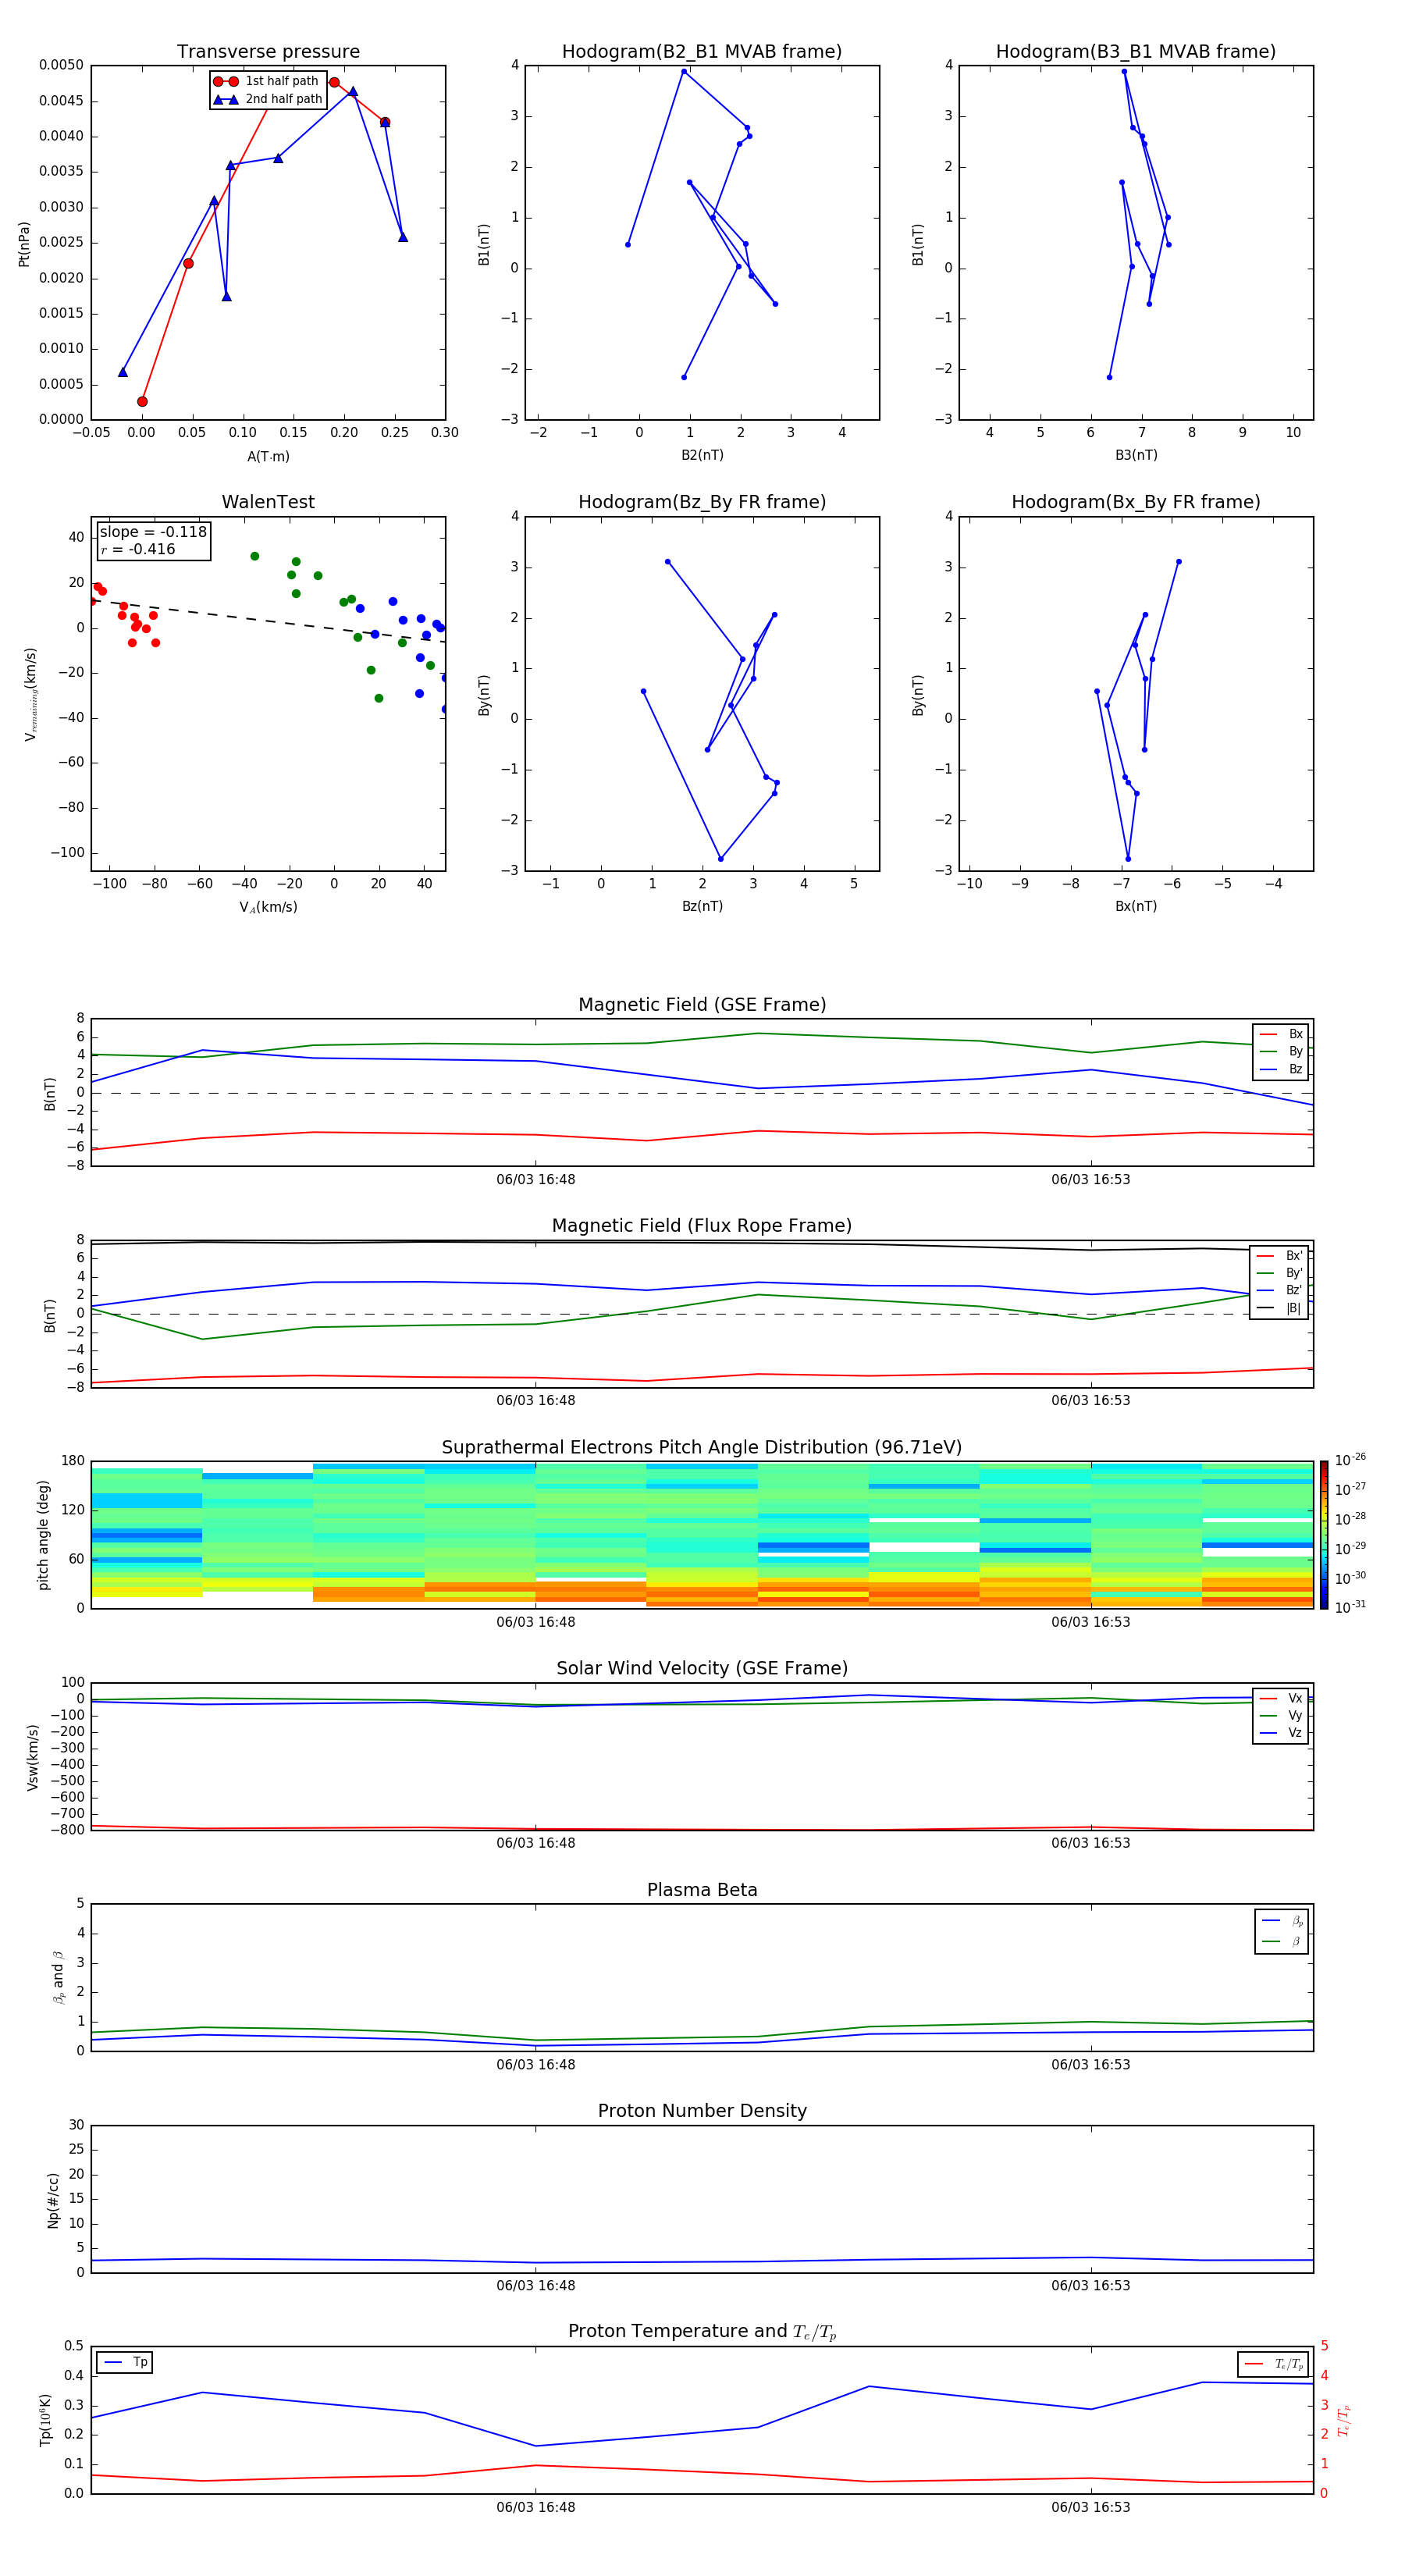Click 'Vx' in solar wind velocity legend
1405x2576 pixels.
(1281, 1698)
